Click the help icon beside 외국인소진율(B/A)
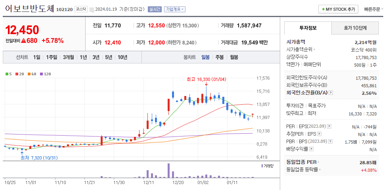This screenshot has width=388, height=190. (x=331, y=93)
